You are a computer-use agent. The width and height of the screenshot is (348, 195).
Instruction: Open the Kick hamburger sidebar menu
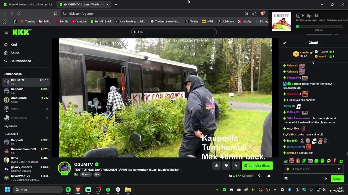(7, 32)
